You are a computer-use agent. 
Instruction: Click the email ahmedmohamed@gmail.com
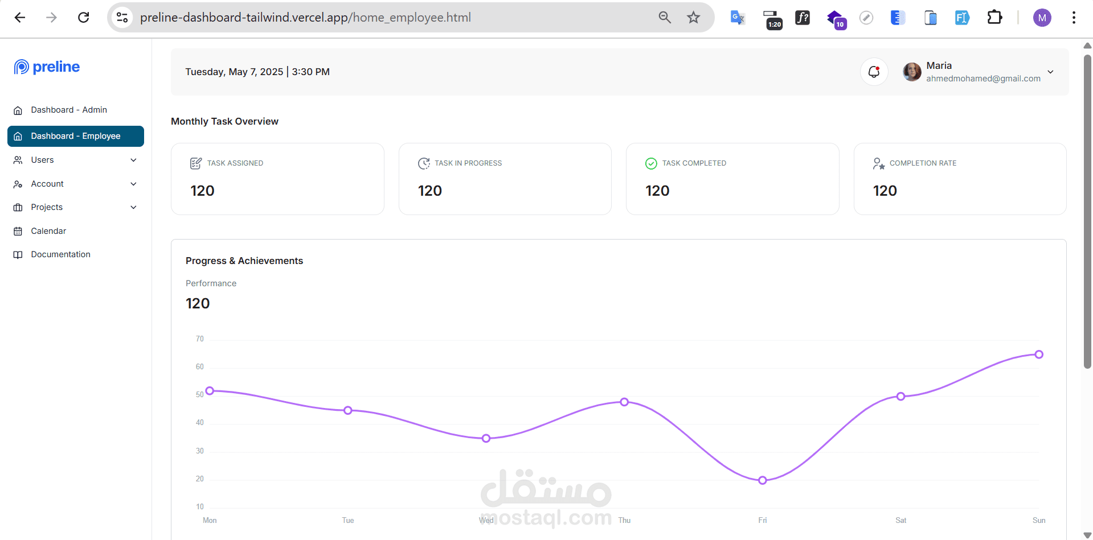pos(983,79)
